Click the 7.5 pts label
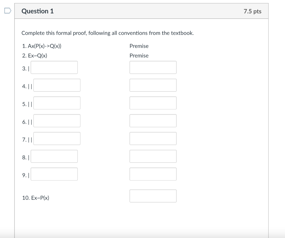Screen dimensions: 285x238 [252, 11]
